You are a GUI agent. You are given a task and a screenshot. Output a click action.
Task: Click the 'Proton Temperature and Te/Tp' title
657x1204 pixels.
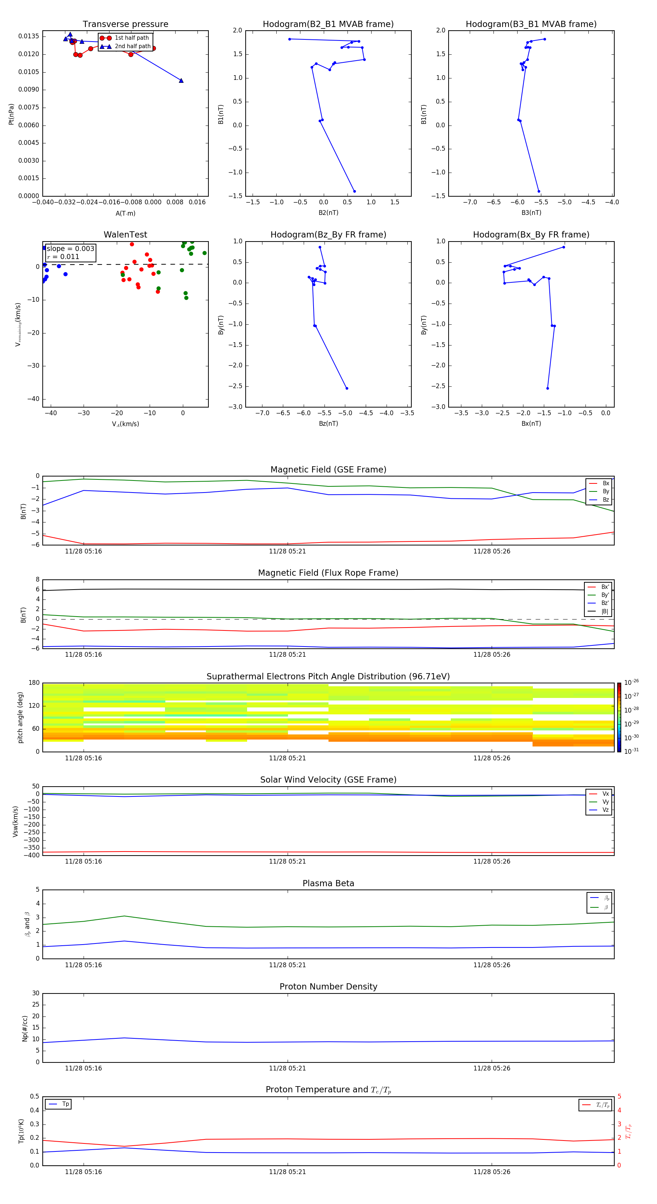pyautogui.click(x=328, y=1089)
